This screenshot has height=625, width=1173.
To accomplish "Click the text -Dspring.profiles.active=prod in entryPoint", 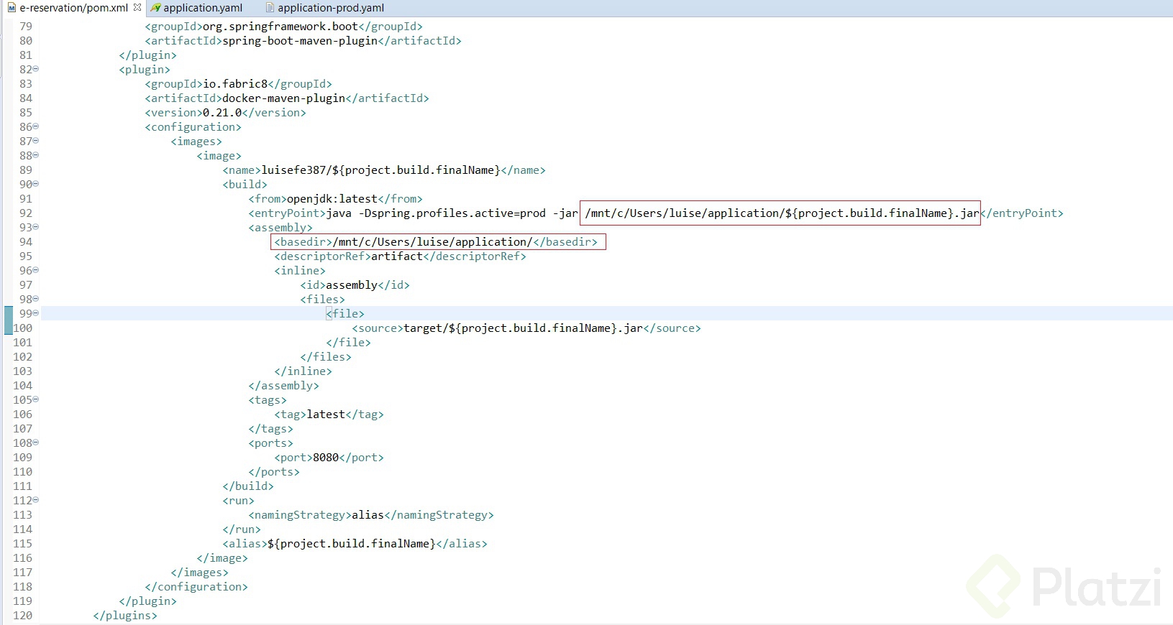I will point(453,213).
